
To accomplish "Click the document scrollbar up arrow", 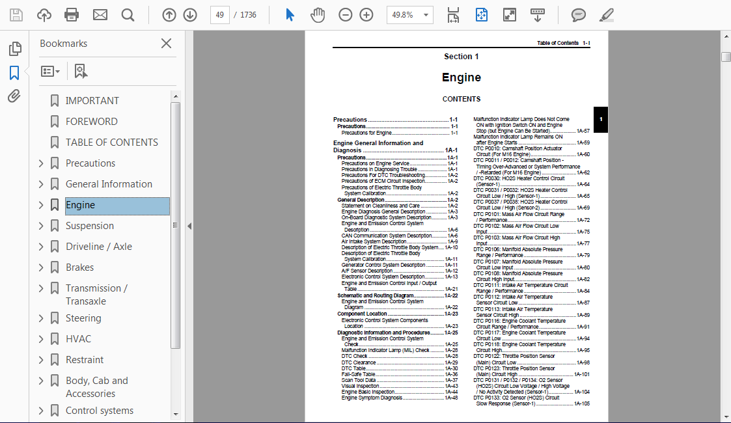I will [x=726, y=36].
